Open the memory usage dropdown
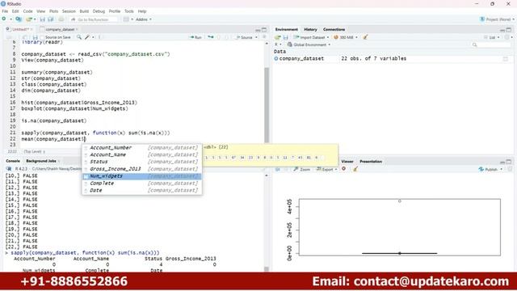 coord(346,37)
